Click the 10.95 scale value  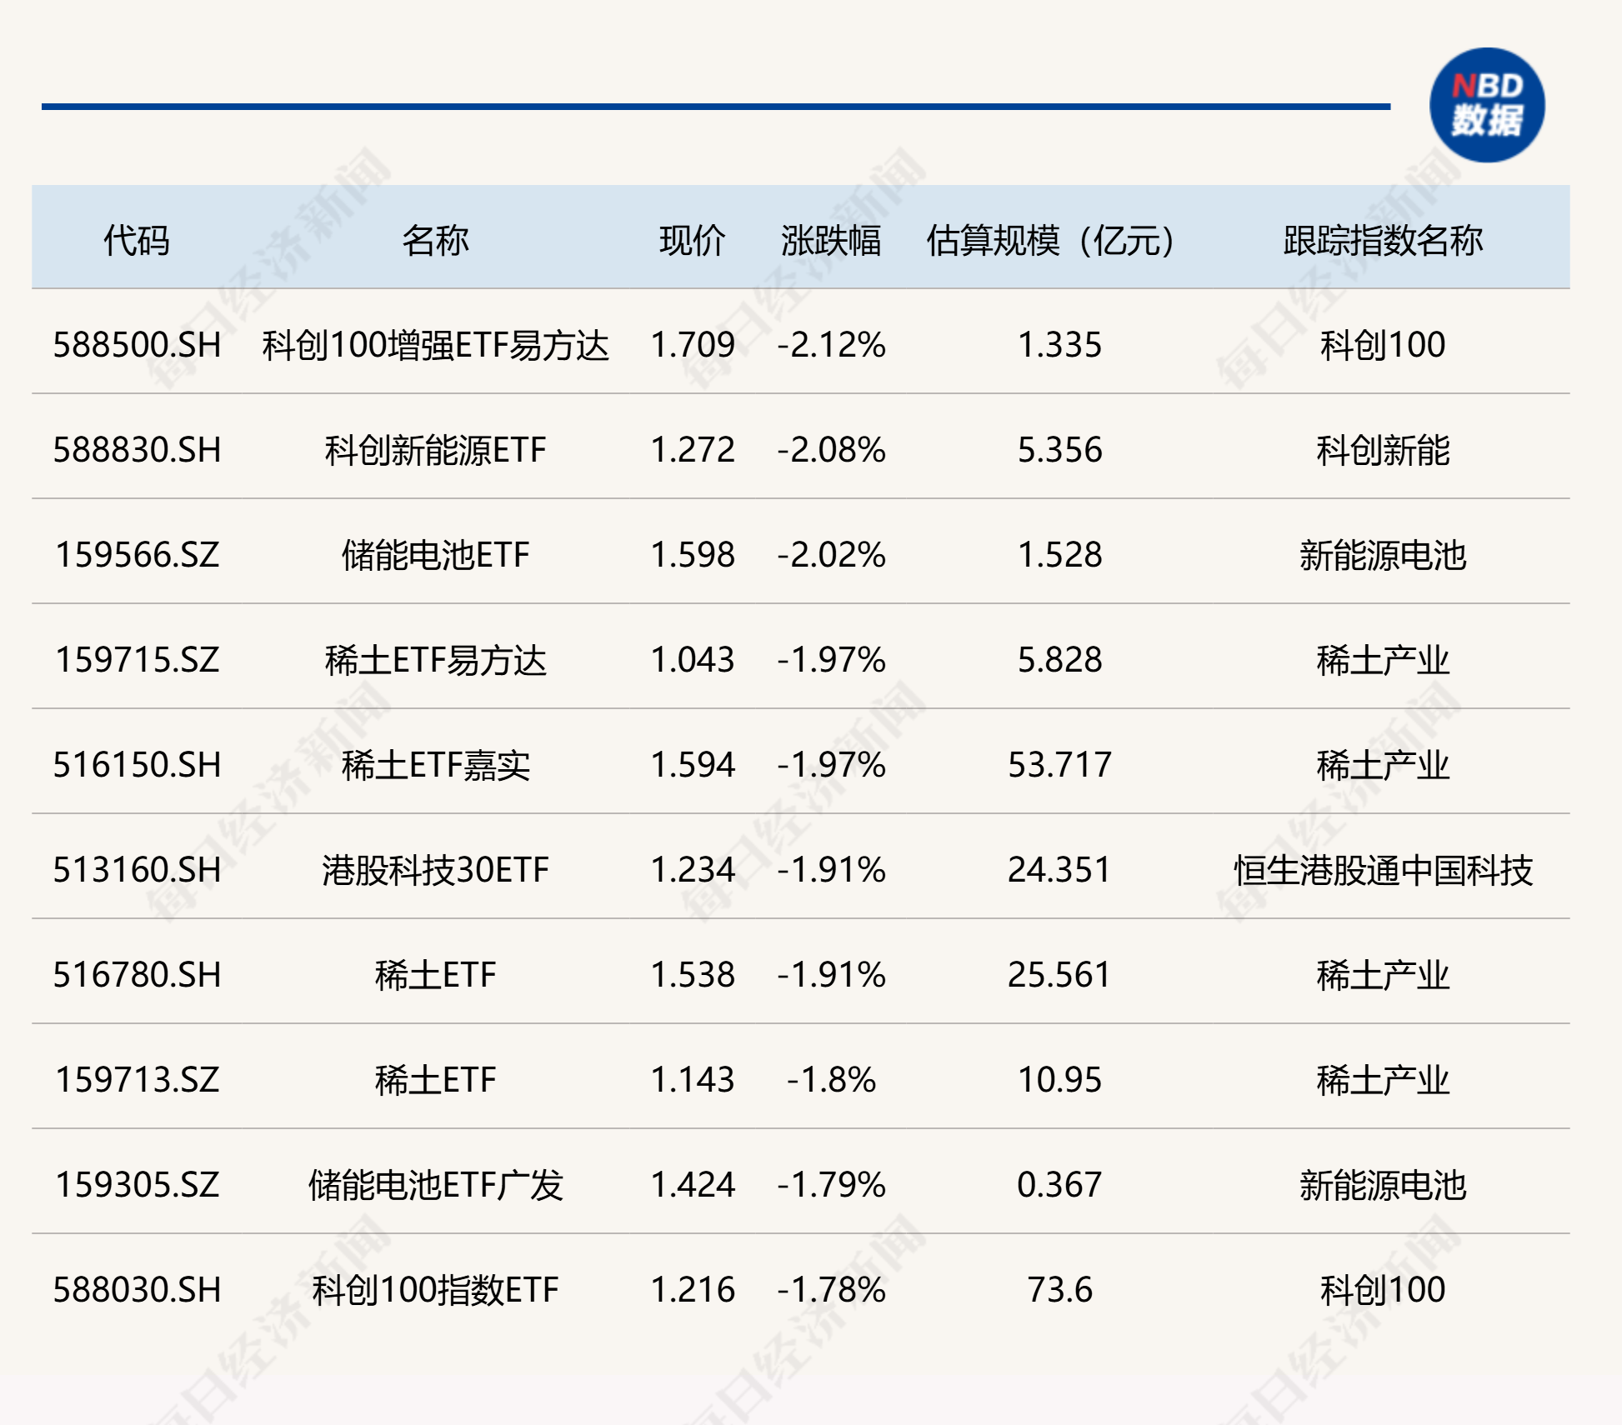[x=1059, y=1080]
